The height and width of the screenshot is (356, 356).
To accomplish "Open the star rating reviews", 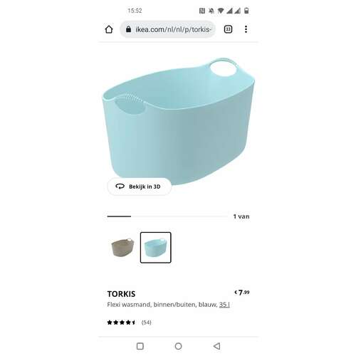I will click(121, 323).
